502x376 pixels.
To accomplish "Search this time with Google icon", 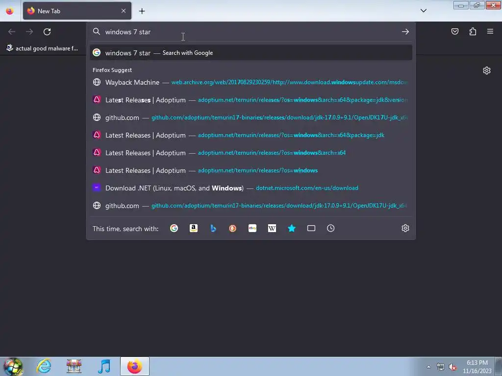I will (174, 228).
